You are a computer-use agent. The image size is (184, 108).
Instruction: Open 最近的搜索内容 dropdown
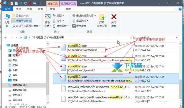pos(84,16)
